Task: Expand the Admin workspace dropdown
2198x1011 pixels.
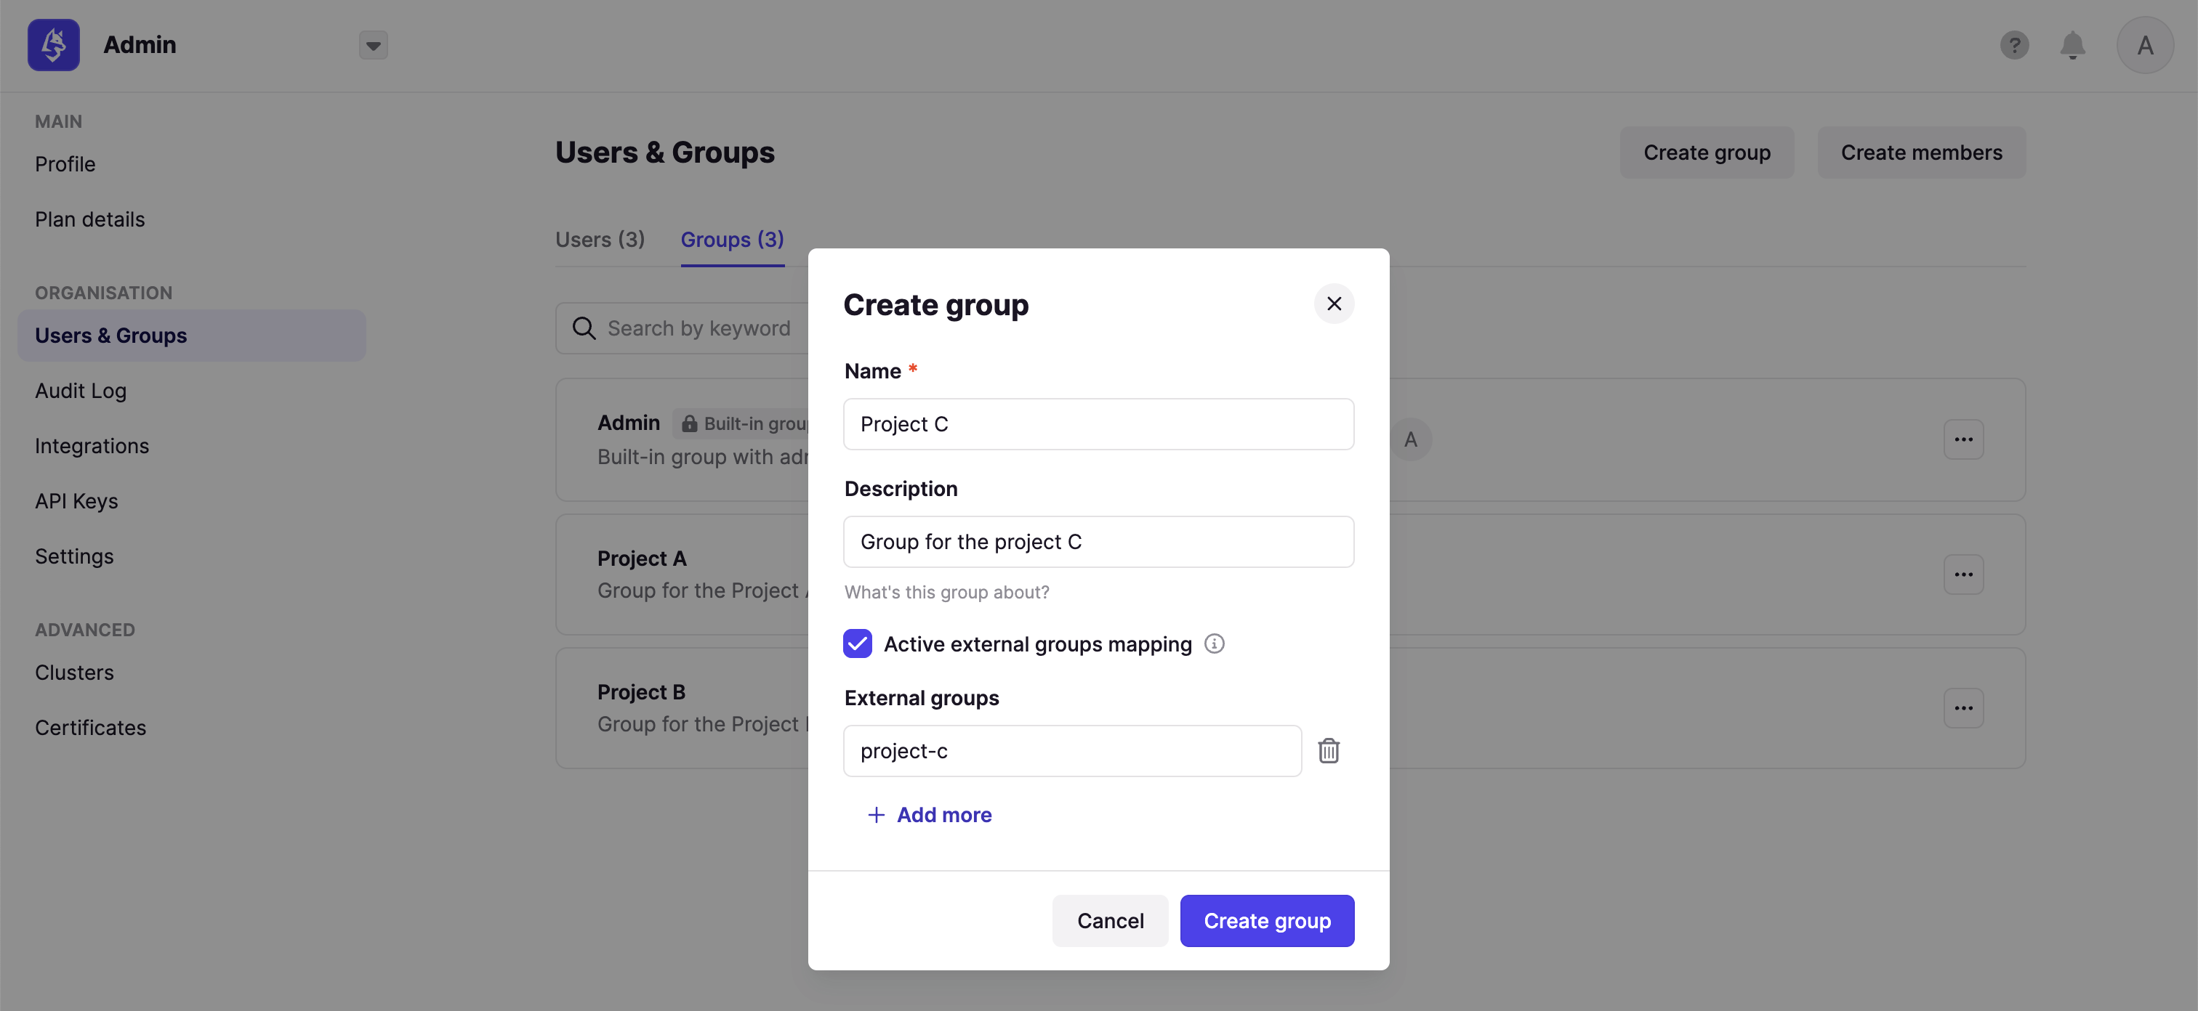Action: pyautogui.click(x=373, y=45)
